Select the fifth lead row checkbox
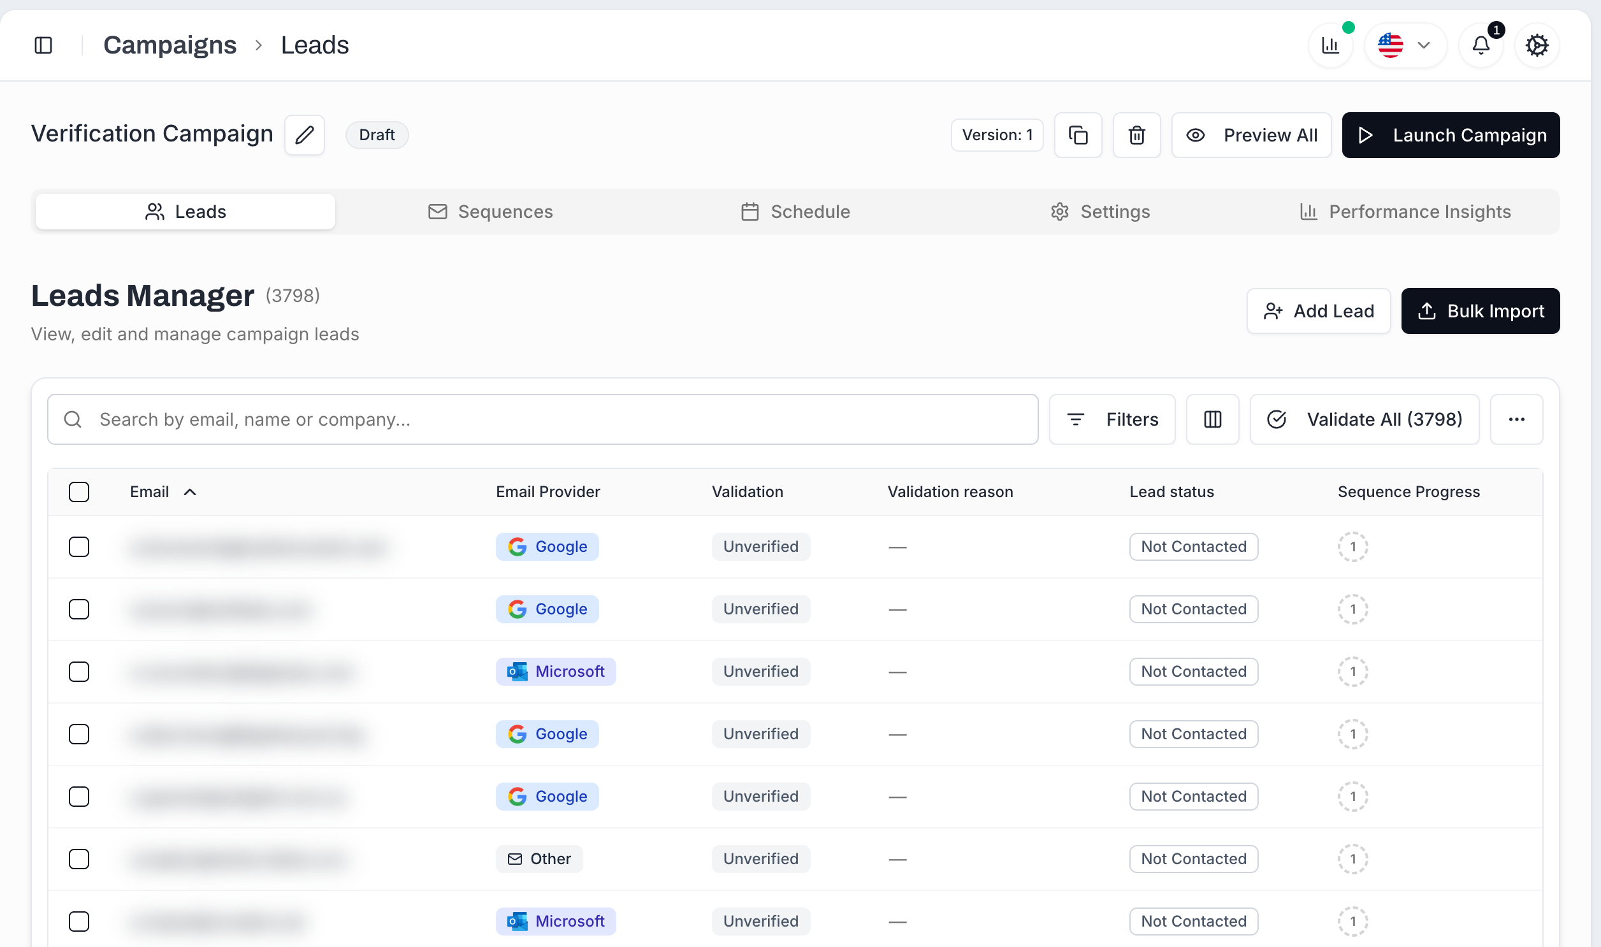 [79, 797]
